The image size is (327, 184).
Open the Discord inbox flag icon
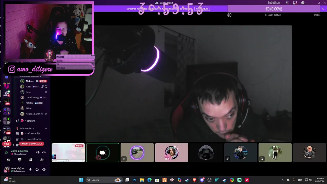pos(287,3)
